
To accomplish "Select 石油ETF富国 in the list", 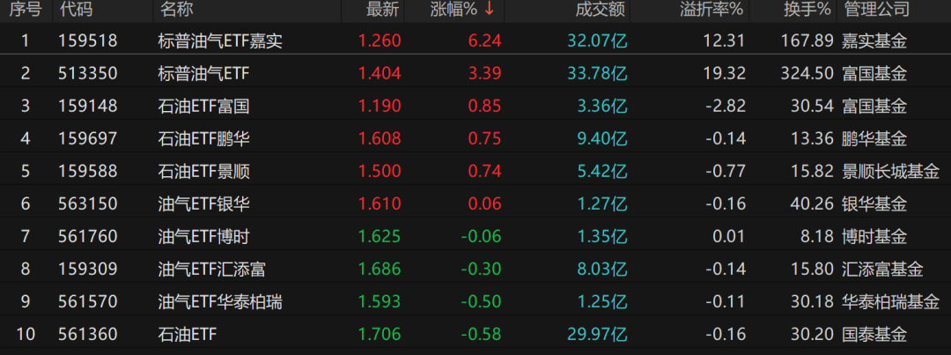I will [203, 106].
